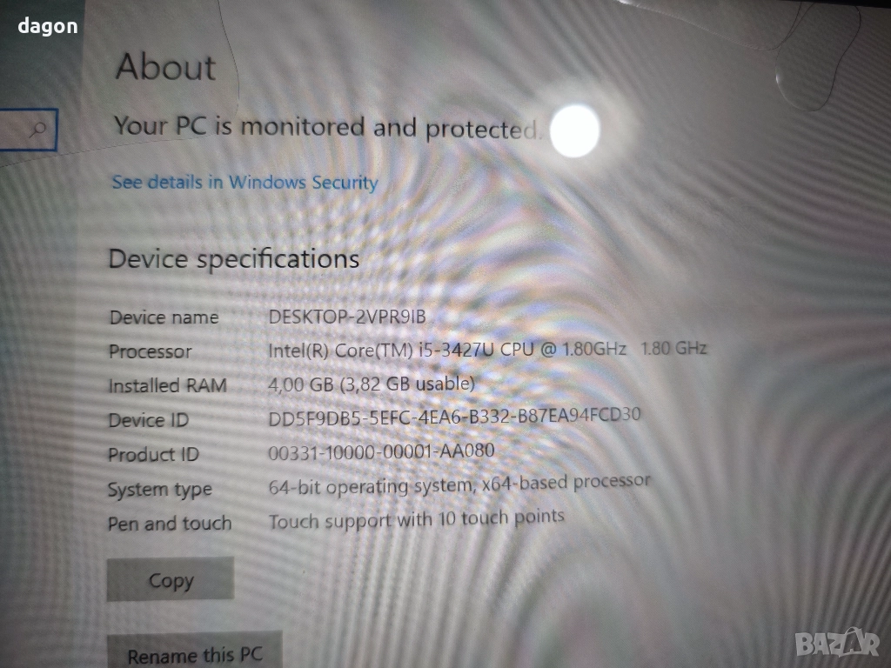Select the Device ID value starting DD5F9DB5
This screenshot has height=668, width=891.
pyautogui.click(x=454, y=417)
